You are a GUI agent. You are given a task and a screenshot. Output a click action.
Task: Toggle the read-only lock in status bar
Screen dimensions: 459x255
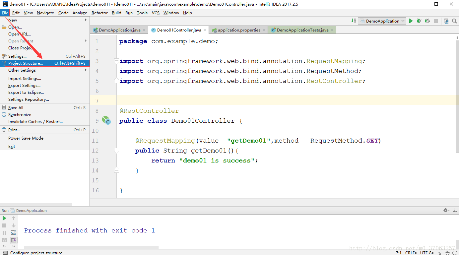(440, 253)
